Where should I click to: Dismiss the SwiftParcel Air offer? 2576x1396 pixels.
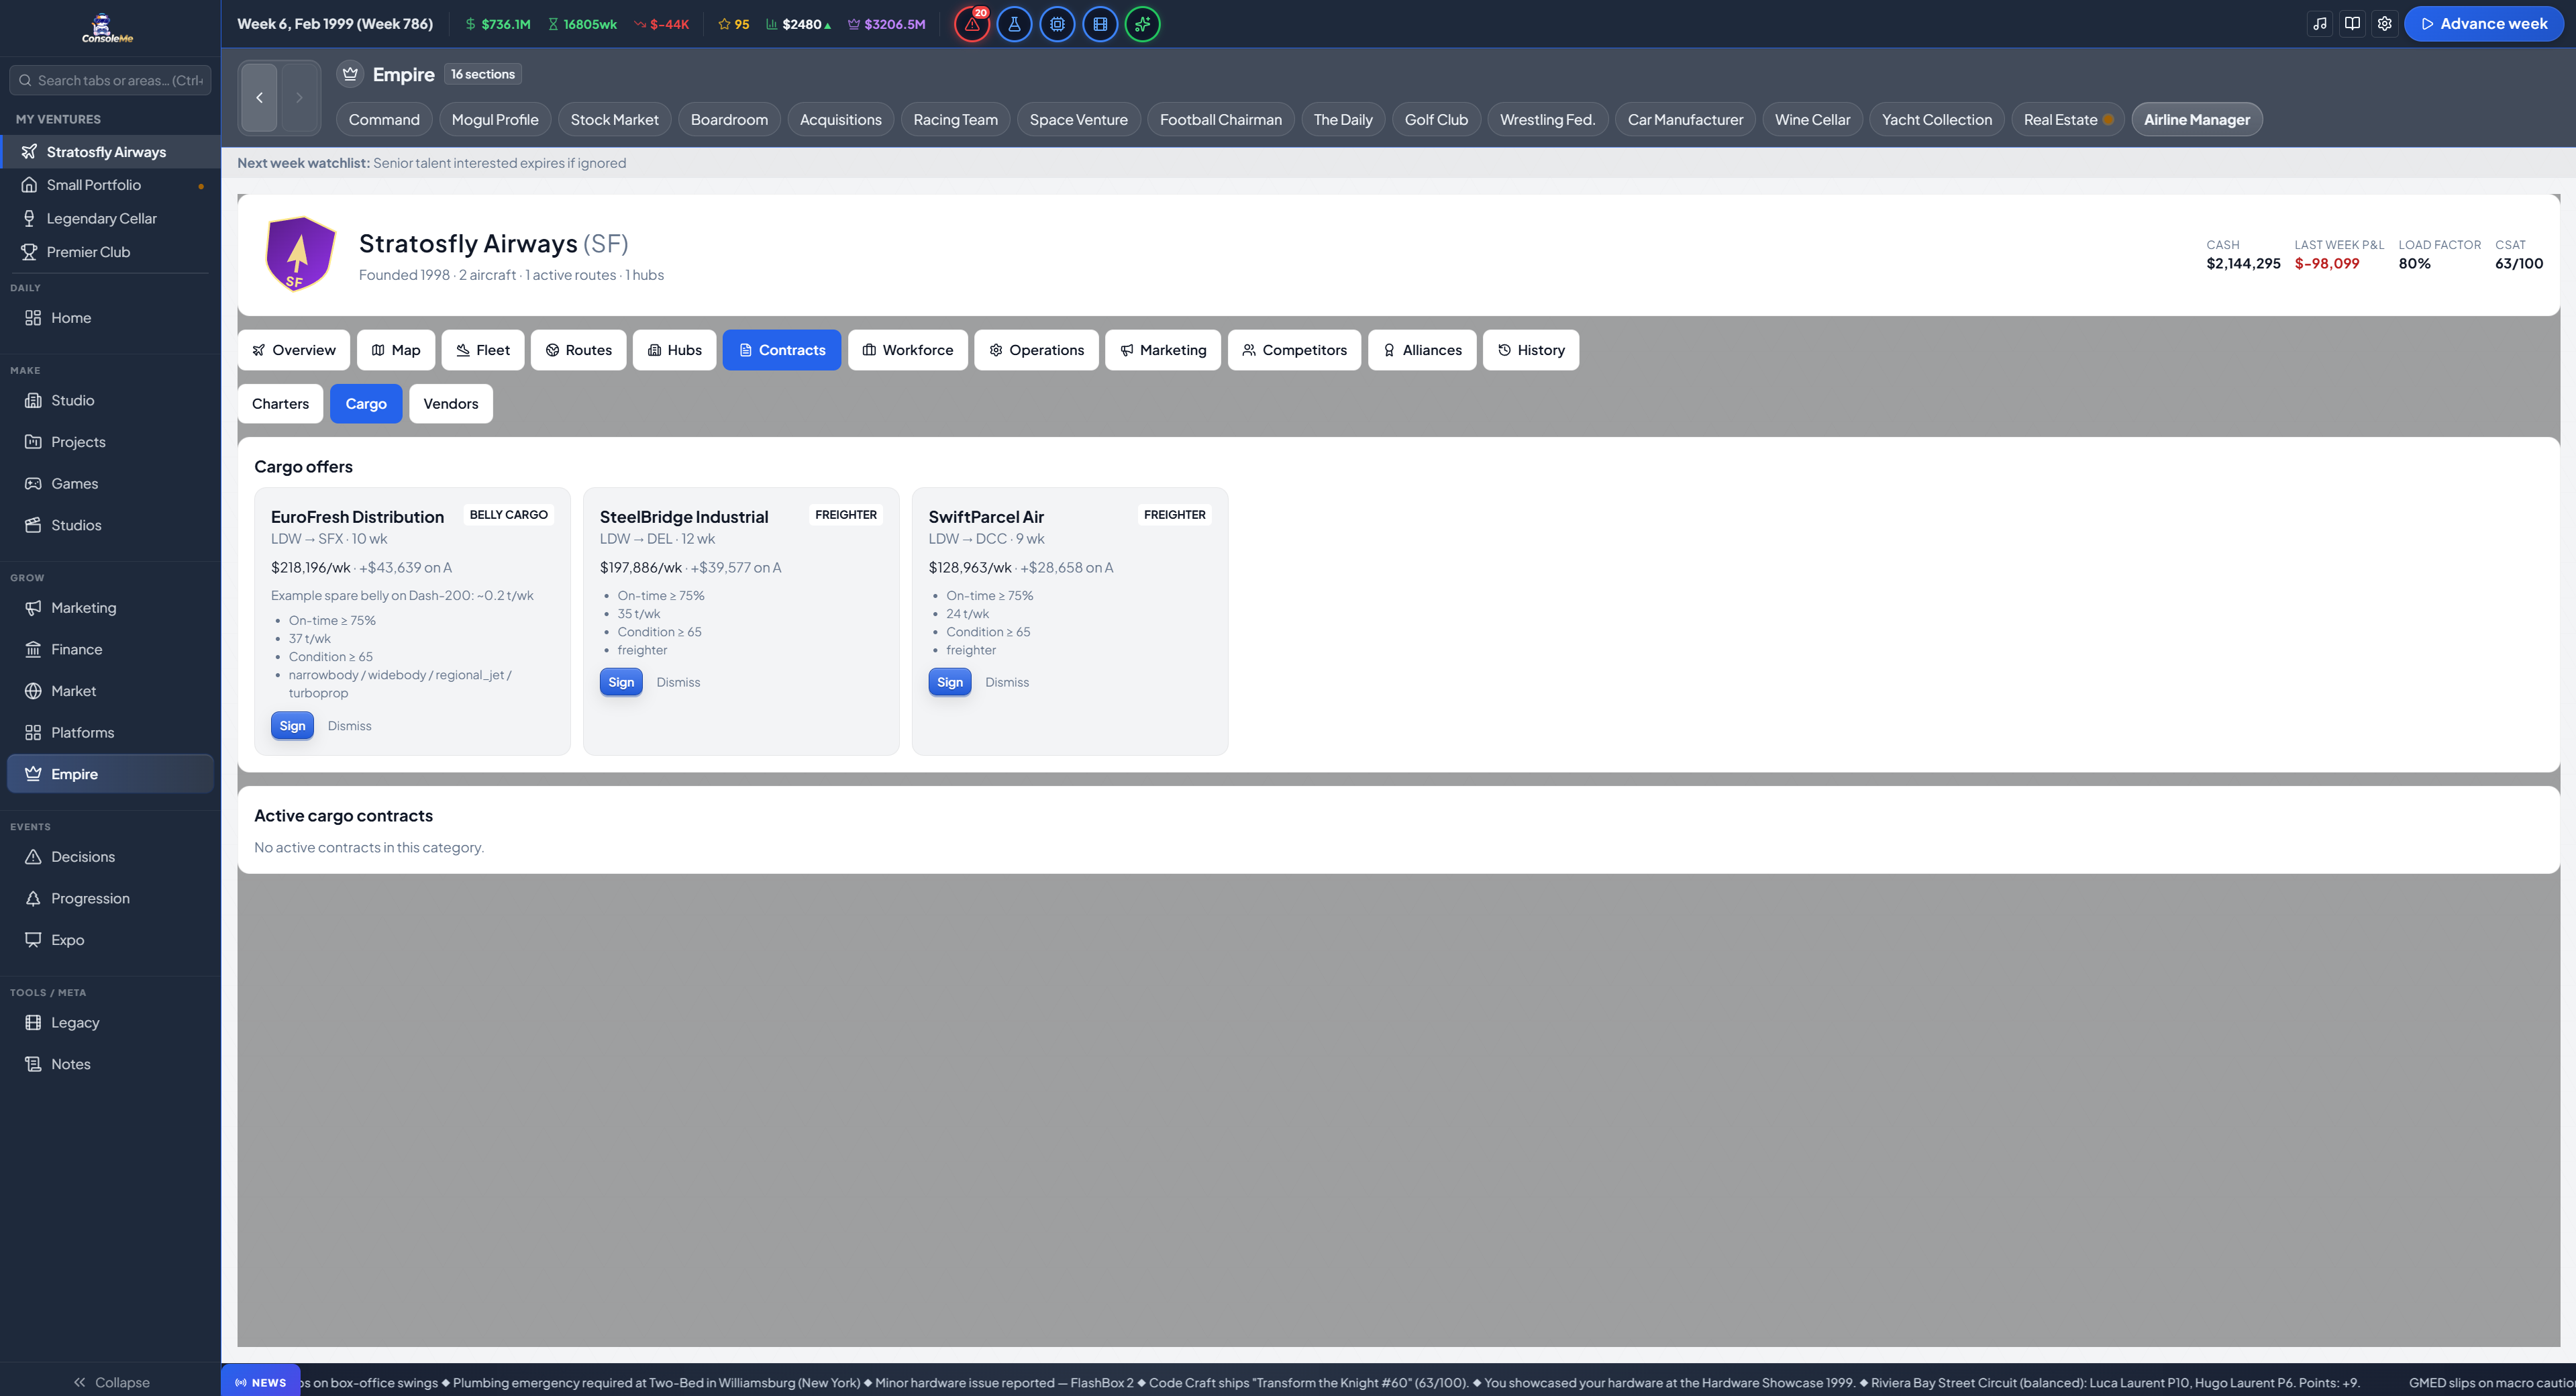1007,682
